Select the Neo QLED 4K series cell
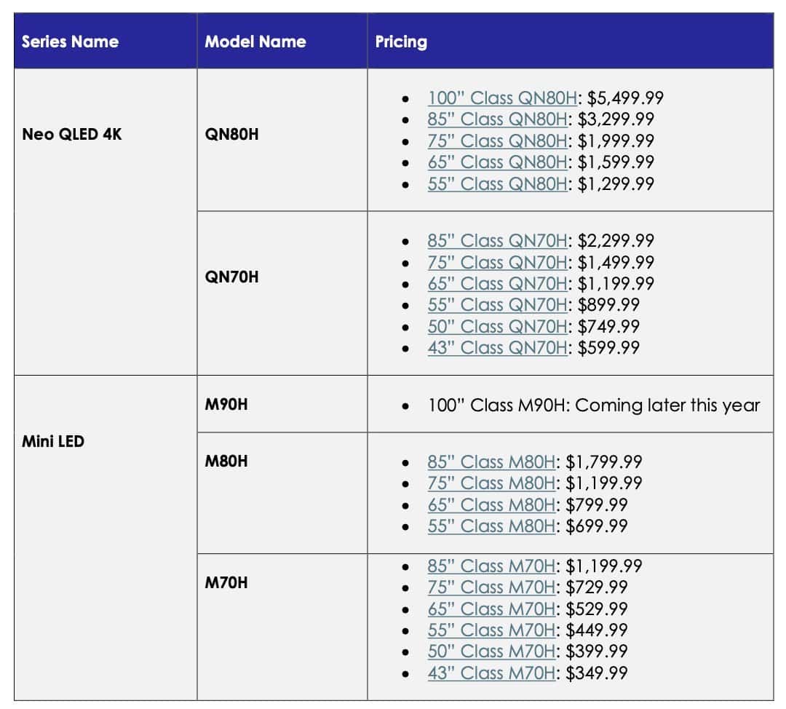The height and width of the screenshot is (709, 786). pos(106,221)
